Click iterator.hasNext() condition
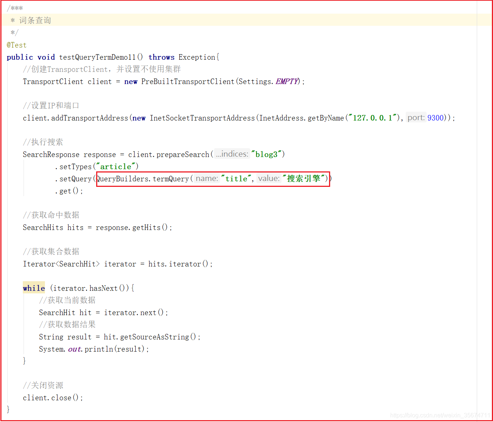Screen dimensions: 493x422 91,288
